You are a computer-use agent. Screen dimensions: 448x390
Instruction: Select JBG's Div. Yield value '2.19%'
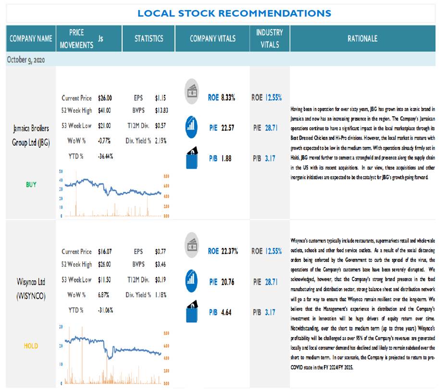tap(161, 141)
